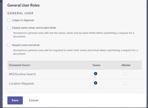Click the Display name, email, and location label
Image resolution: width=148 pixels, height=108 pixels.
click(x=34, y=28)
